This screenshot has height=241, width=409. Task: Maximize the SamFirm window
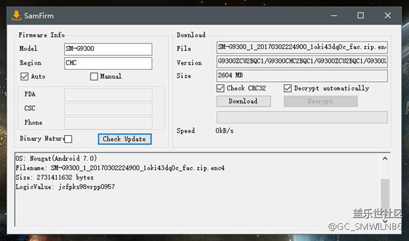pyautogui.click(x=361, y=16)
